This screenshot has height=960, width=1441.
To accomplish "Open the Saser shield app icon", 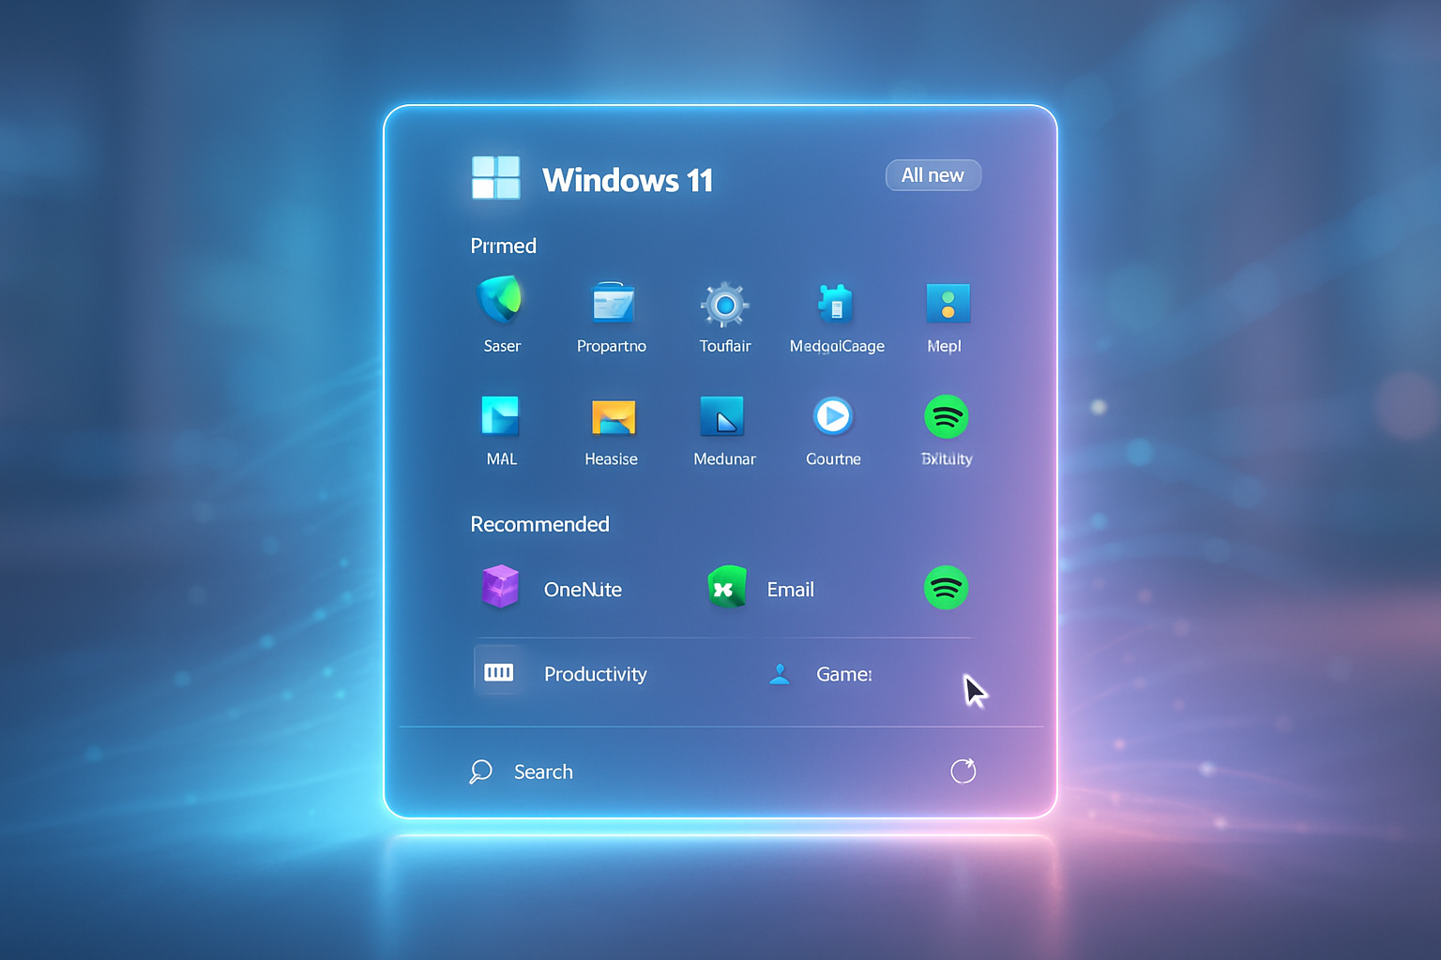I will [501, 301].
